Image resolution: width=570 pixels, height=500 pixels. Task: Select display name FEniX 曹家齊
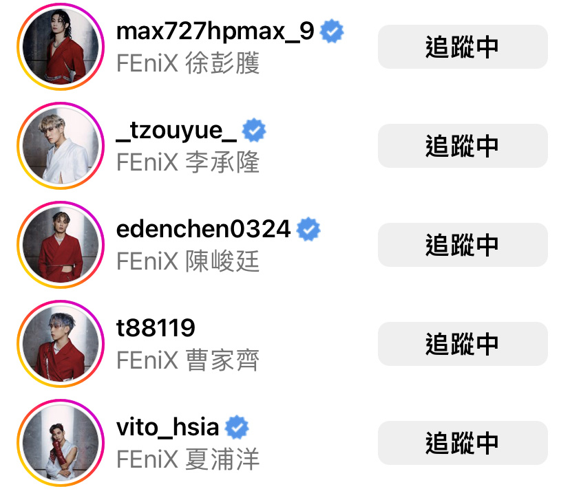(187, 360)
